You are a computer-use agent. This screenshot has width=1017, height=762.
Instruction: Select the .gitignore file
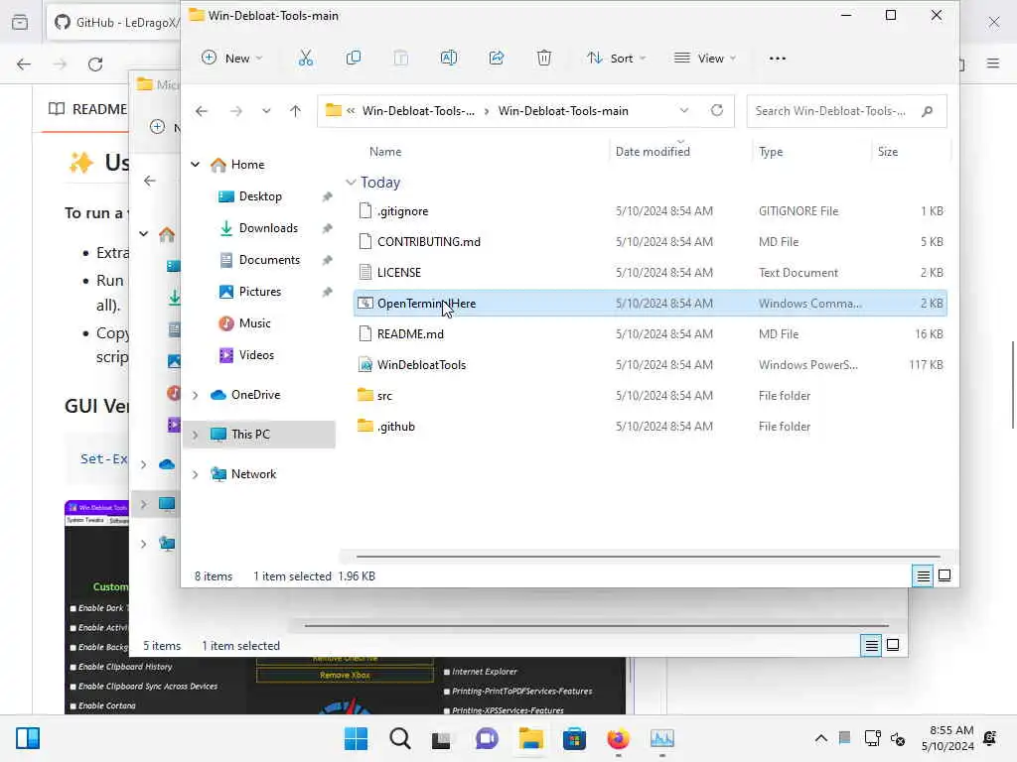point(650,211)
